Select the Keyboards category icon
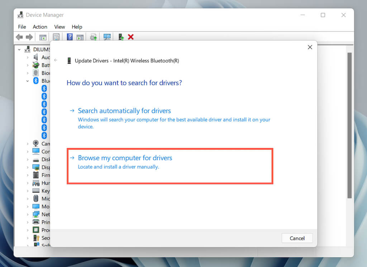Screen dimensions: 367x267 pos(36,190)
